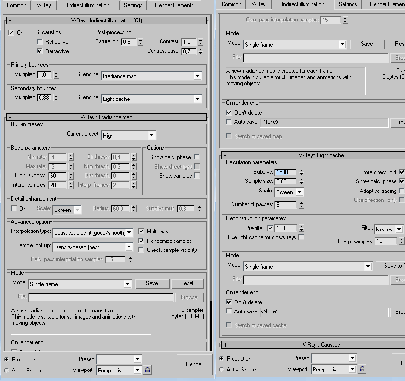
Task: Disable the Multipass checkbox
Action: coord(141,231)
